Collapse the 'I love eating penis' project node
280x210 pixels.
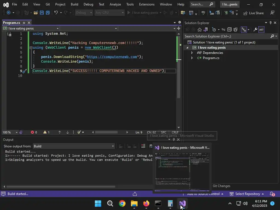coord(187,48)
